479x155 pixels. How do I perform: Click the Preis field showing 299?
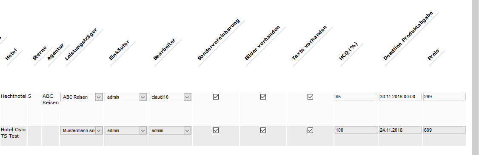pyautogui.click(x=445, y=97)
